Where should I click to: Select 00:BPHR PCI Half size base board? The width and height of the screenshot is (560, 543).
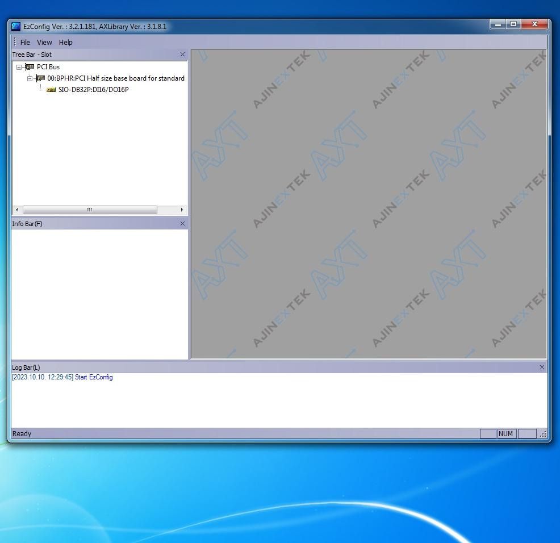(x=115, y=78)
